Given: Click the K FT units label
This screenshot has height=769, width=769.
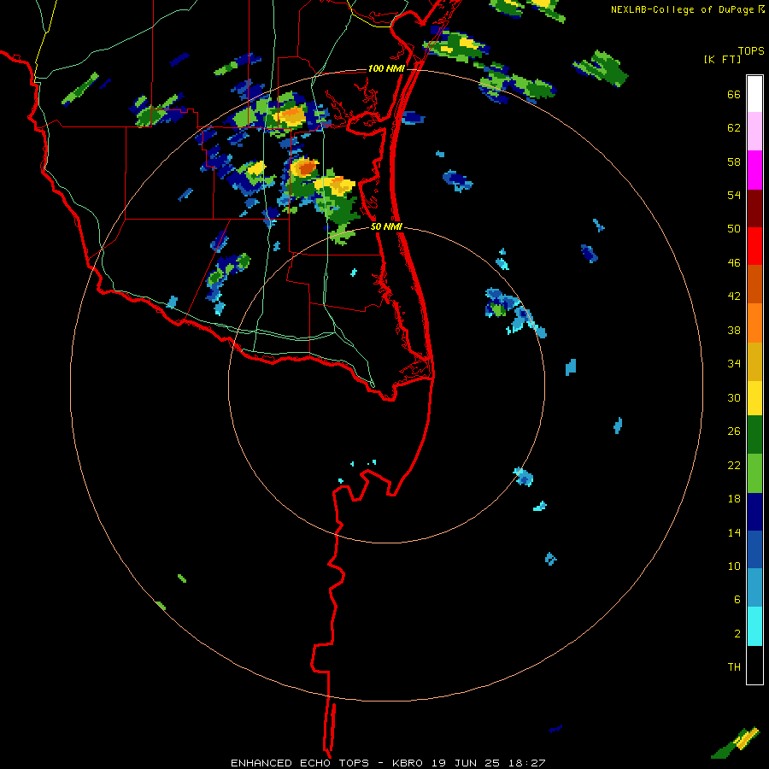Looking at the screenshot, I should coord(722,60).
